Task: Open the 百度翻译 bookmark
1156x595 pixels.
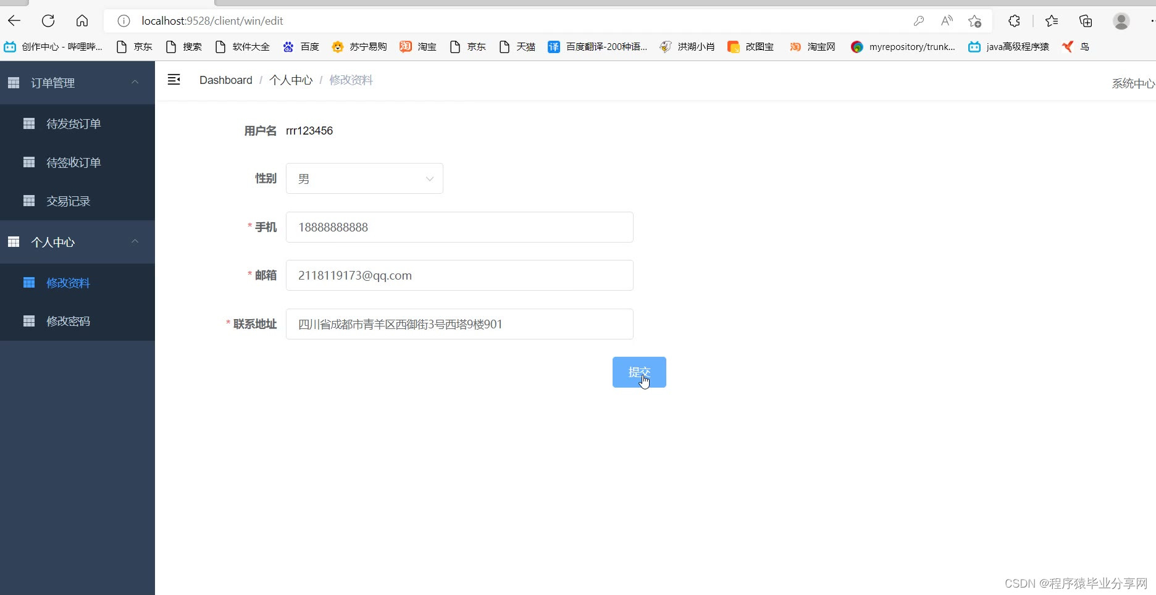Action: (x=597, y=46)
